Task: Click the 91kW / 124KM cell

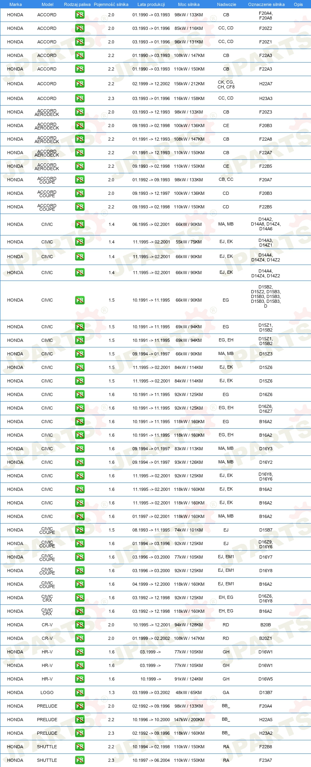Action: 189,679
